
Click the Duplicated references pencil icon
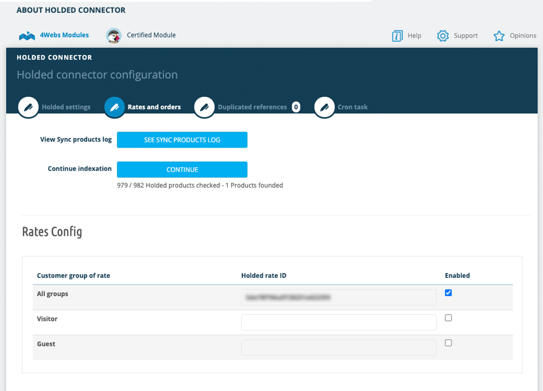click(204, 107)
